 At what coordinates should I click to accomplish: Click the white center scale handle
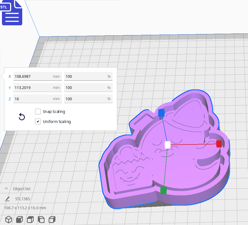pos(167,145)
